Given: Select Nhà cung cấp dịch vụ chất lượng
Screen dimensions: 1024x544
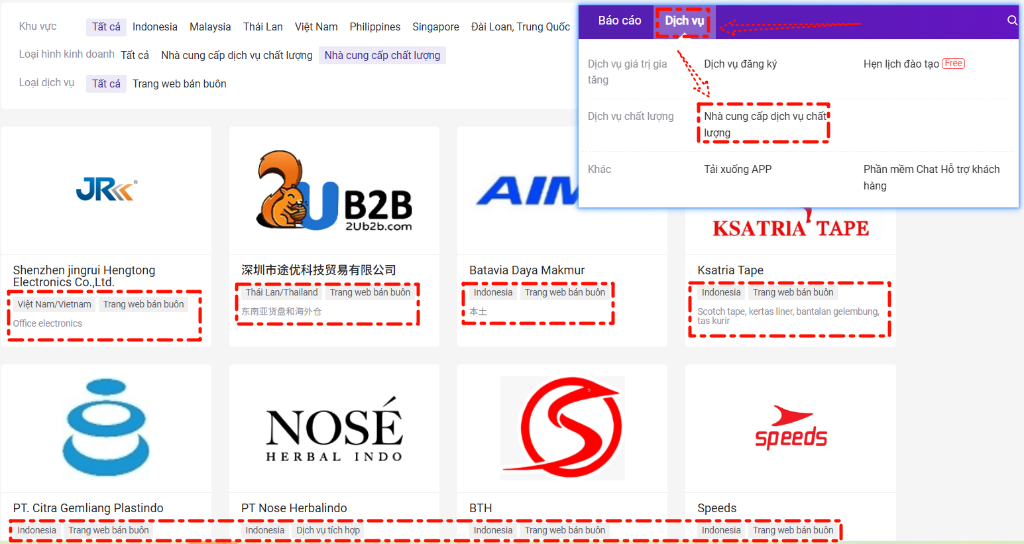Looking at the screenshot, I should [764, 124].
